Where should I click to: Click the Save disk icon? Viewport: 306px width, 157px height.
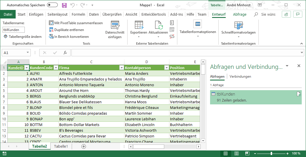[x=64, y=5]
